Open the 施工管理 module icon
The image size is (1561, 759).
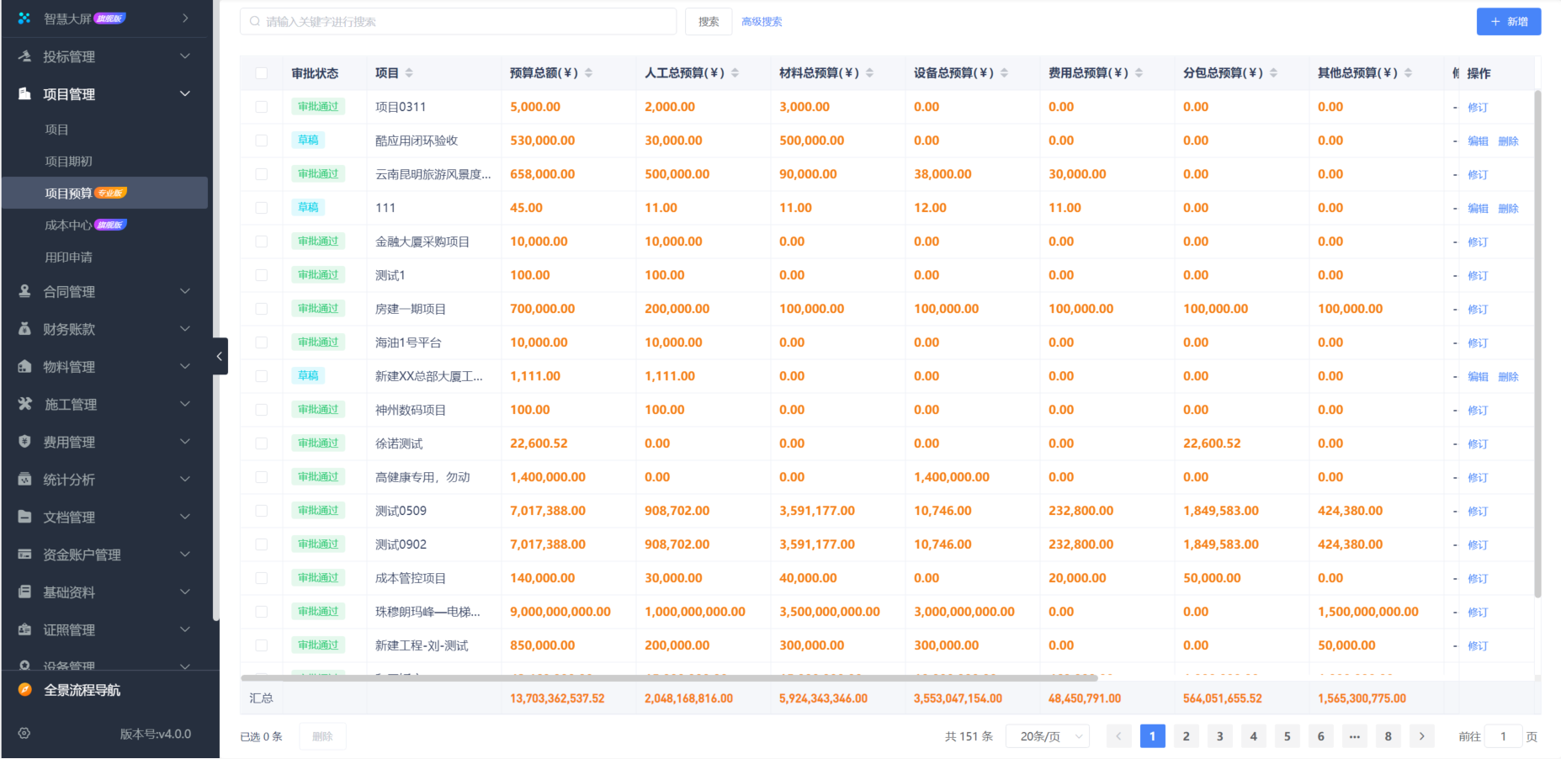coord(23,404)
